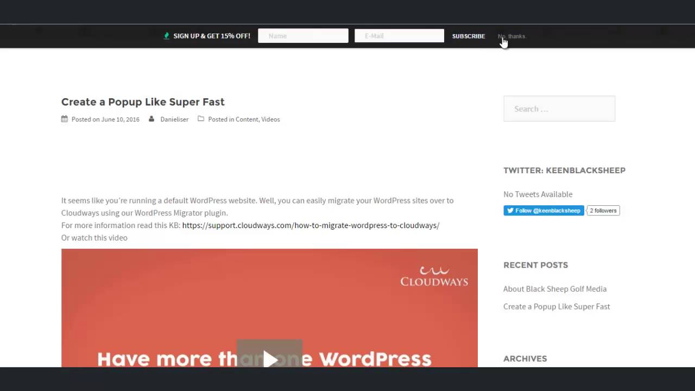Click the Twitter bird icon on Follow button

pos(510,211)
